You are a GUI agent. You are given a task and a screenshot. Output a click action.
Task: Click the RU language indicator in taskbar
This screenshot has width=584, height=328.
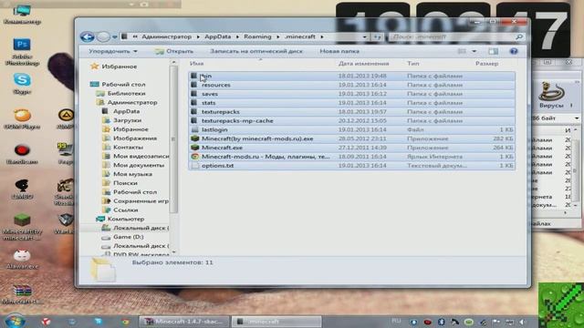pos(396,321)
